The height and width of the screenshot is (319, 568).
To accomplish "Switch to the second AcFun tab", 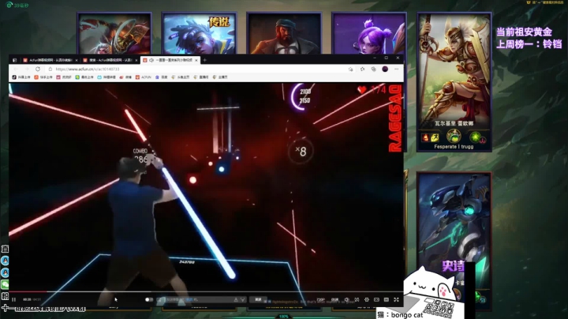I will (110, 60).
